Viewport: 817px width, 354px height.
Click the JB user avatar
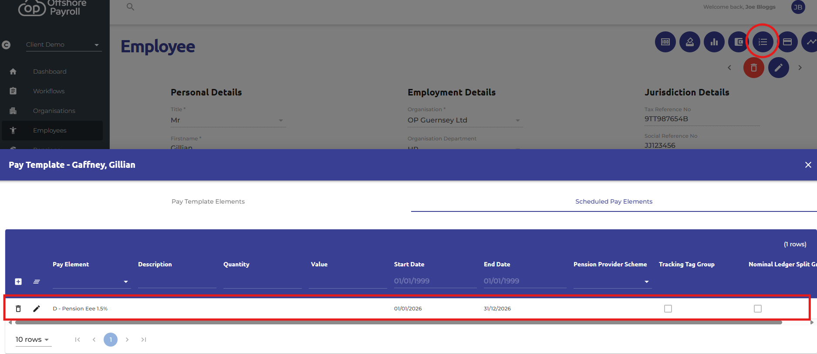(x=798, y=7)
